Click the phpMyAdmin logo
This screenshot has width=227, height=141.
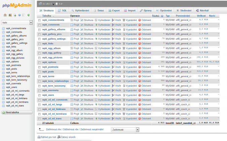click(17, 5)
